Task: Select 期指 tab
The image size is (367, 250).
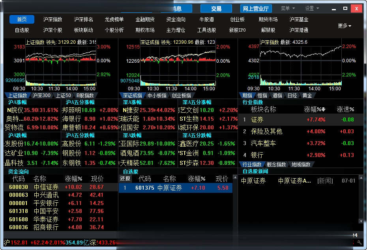Action: tap(247, 95)
